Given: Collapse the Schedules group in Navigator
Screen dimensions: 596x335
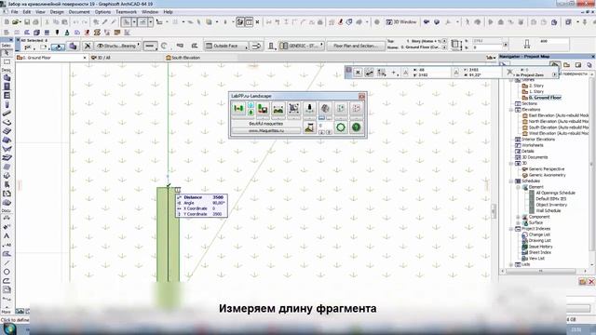Looking at the screenshot, I should 511,181.
